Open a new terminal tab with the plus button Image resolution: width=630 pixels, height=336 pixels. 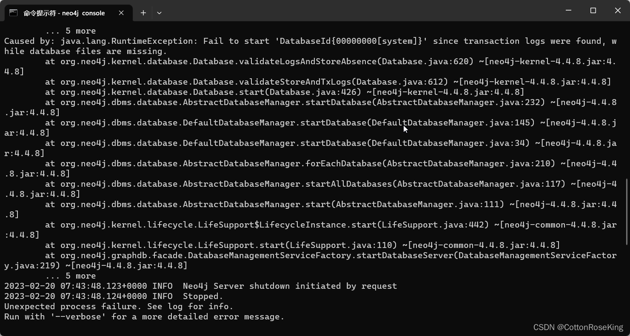tap(143, 13)
